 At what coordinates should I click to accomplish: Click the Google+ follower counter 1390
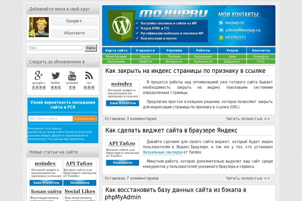point(39,87)
